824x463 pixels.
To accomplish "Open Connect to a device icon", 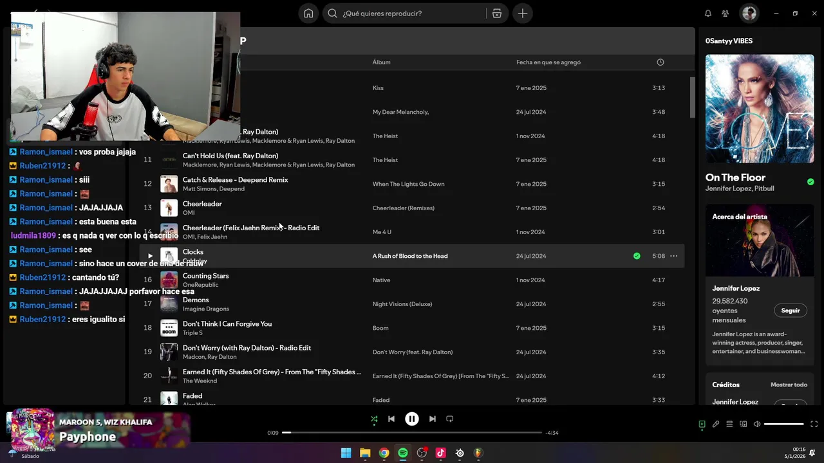I will (x=744, y=424).
